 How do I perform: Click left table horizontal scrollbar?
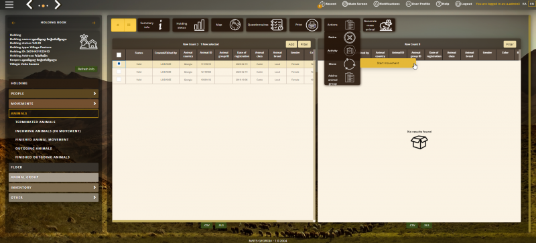click(x=194, y=221)
